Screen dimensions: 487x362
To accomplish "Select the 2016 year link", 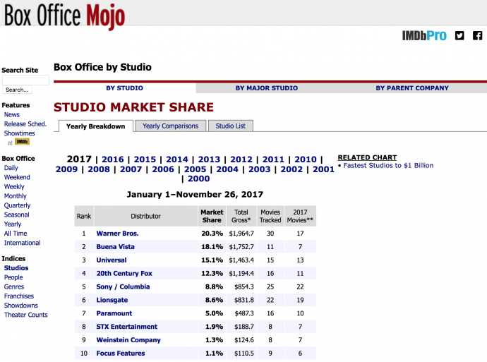I will (x=112, y=159).
